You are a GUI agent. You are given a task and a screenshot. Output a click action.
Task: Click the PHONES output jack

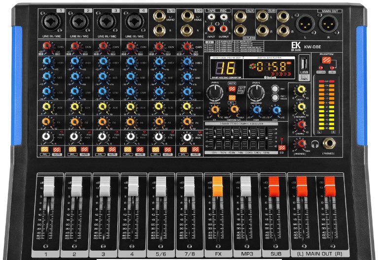(329, 143)
